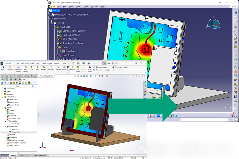Expand the Model node in Flotherm tree
This screenshot has width=239, height=159.
(x=3, y=91)
